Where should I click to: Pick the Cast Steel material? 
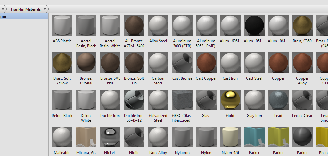coord(254,63)
